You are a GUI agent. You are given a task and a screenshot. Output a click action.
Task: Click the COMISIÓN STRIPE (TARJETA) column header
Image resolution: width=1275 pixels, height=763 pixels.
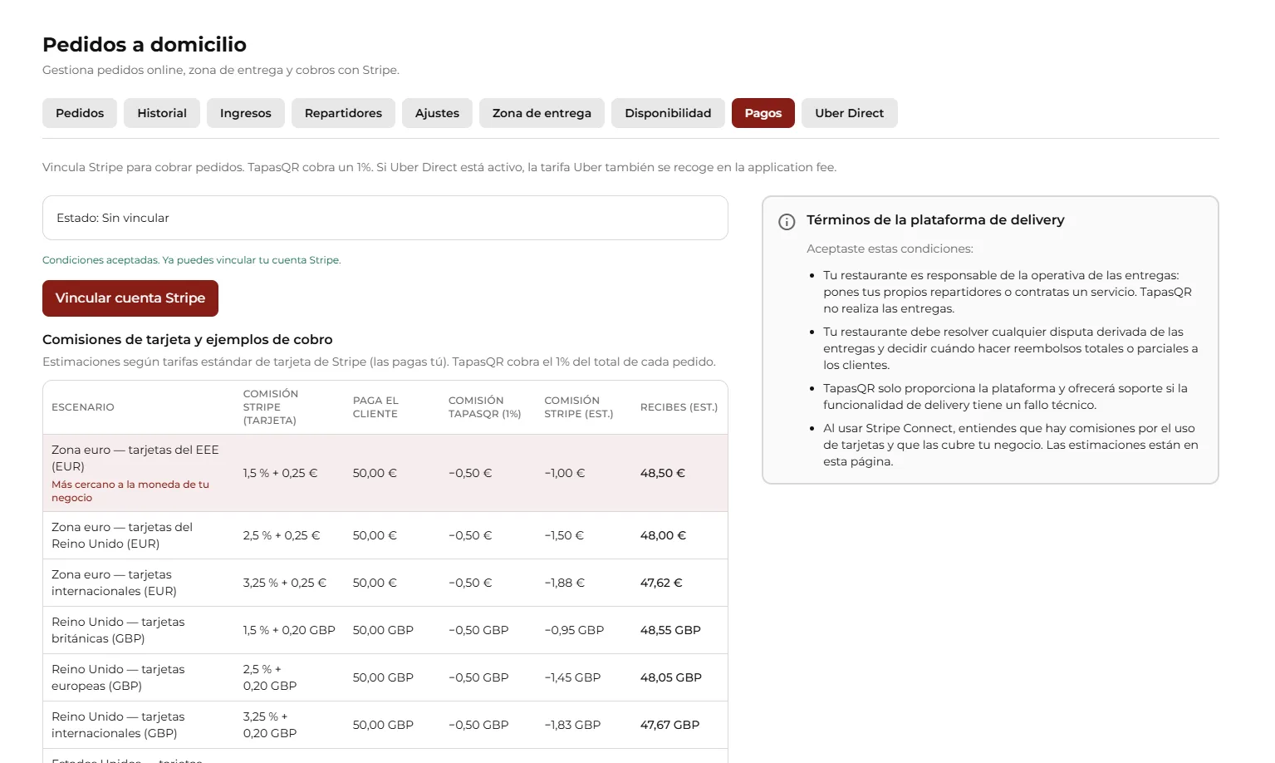click(x=271, y=407)
